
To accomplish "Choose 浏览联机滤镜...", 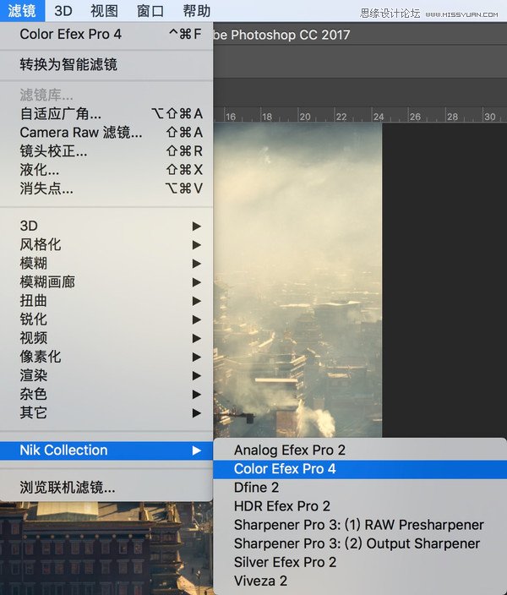I will (x=106, y=488).
